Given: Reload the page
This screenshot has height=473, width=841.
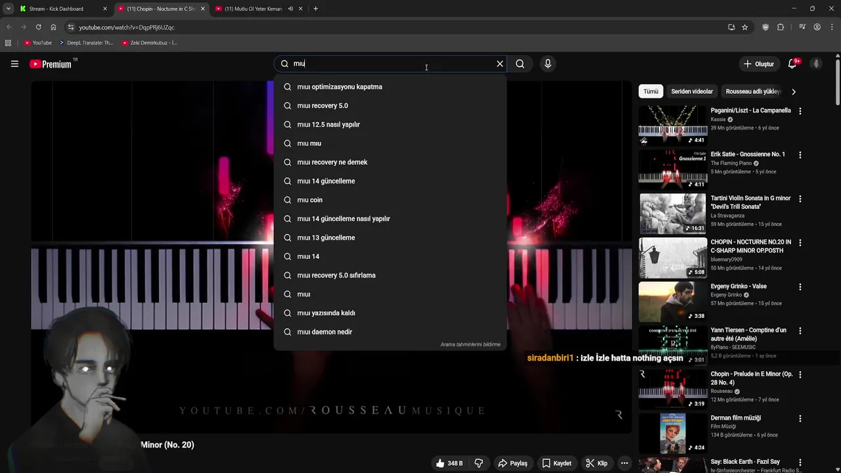Looking at the screenshot, I should click(x=38, y=27).
